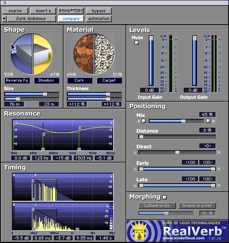The image size is (229, 243).
Task: Click the automation button
Action: coord(99,19)
